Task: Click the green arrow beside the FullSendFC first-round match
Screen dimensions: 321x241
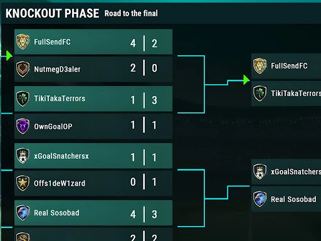Action: 9,56
